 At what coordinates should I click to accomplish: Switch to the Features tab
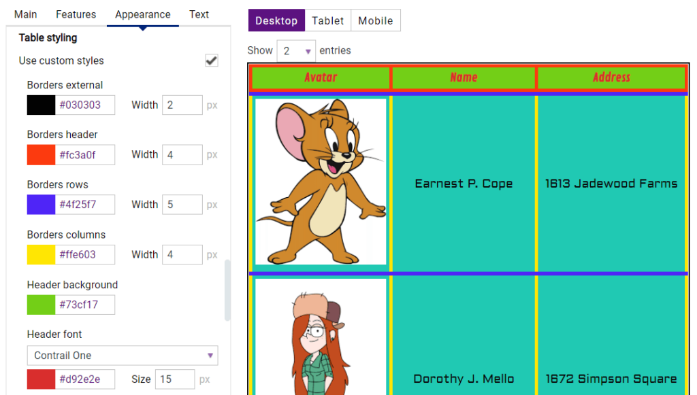click(76, 14)
